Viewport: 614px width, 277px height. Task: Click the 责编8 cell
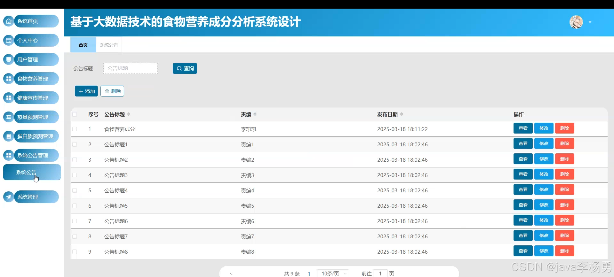click(x=247, y=252)
